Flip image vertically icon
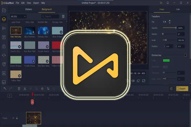The width and height of the screenshot is (191, 127). (170, 22)
